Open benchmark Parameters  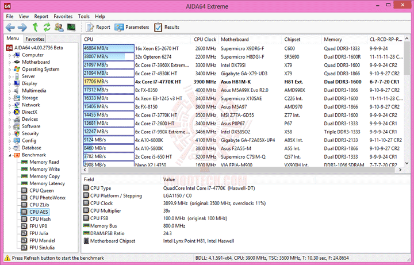click(x=132, y=27)
